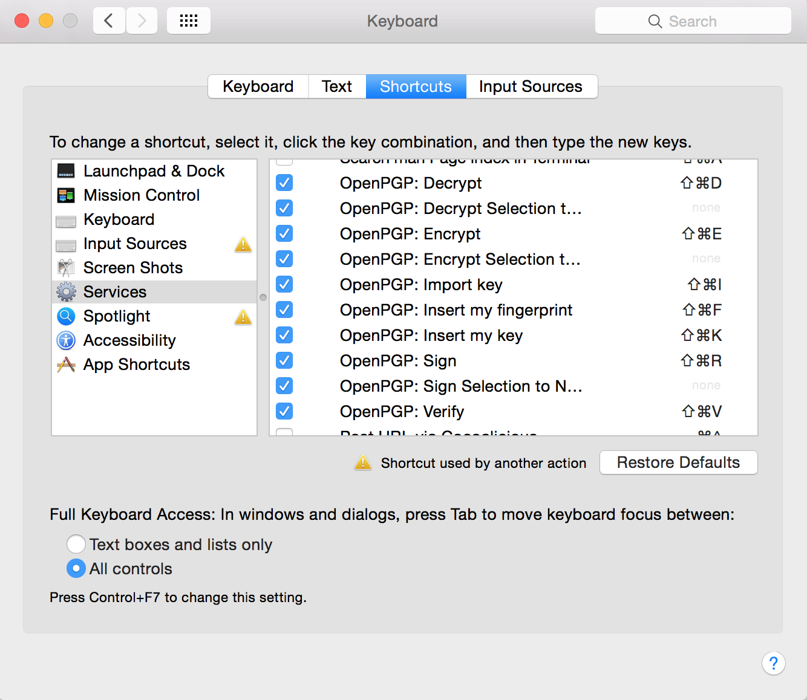Go back with the left chevron button

click(109, 21)
